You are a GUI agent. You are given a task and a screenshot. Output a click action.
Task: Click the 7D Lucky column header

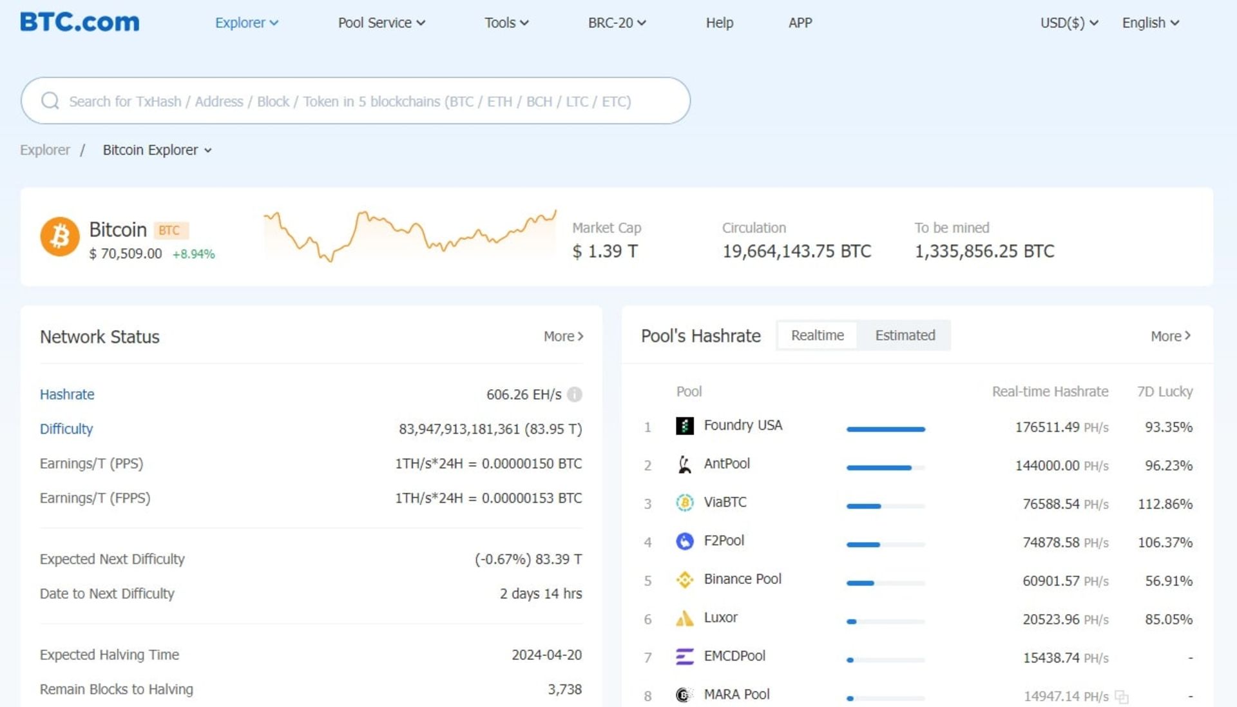pos(1165,392)
